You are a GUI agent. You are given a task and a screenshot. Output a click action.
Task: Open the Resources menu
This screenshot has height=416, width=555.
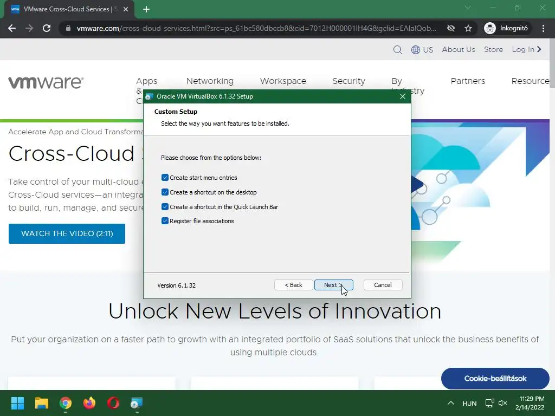[x=530, y=81]
